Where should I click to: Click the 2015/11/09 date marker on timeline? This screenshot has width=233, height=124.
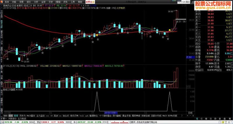click(111, 113)
